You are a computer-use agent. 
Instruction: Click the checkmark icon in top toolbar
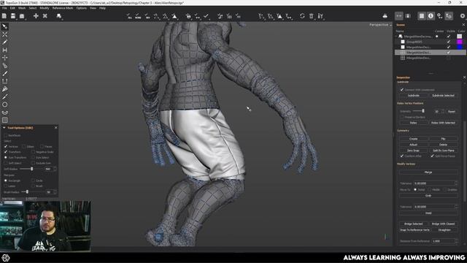[x=206, y=16]
